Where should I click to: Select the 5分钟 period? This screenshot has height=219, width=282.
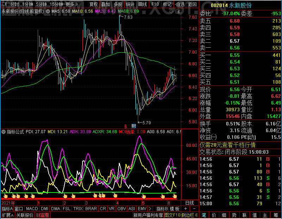41,4
